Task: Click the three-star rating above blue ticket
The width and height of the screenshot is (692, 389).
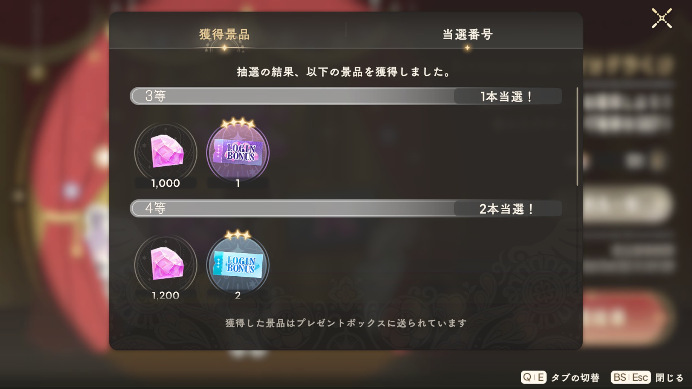Action: tap(238, 236)
